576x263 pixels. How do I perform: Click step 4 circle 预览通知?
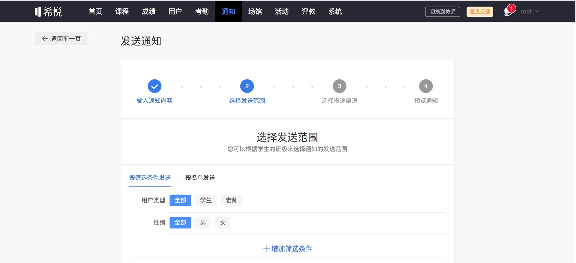pos(425,86)
